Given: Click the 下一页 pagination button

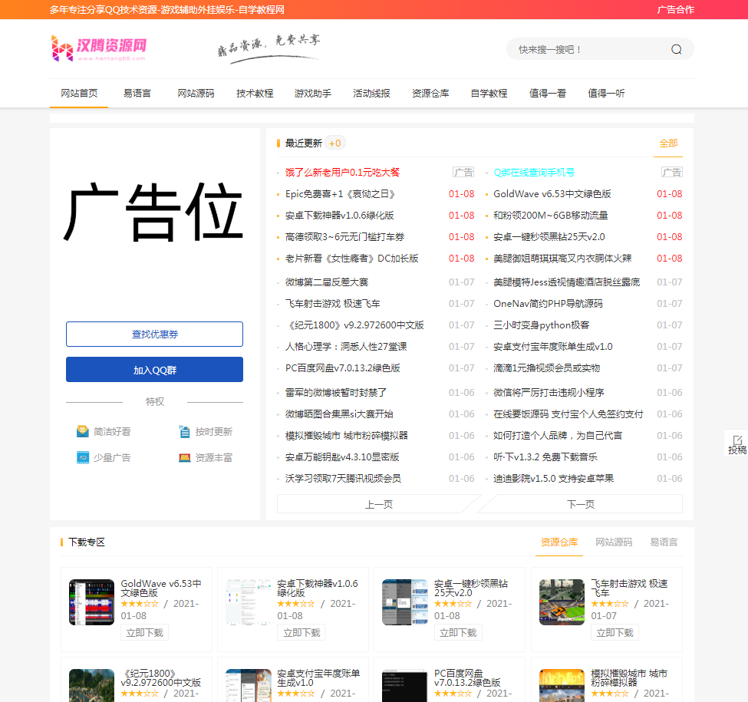Looking at the screenshot, I should 580,503.
